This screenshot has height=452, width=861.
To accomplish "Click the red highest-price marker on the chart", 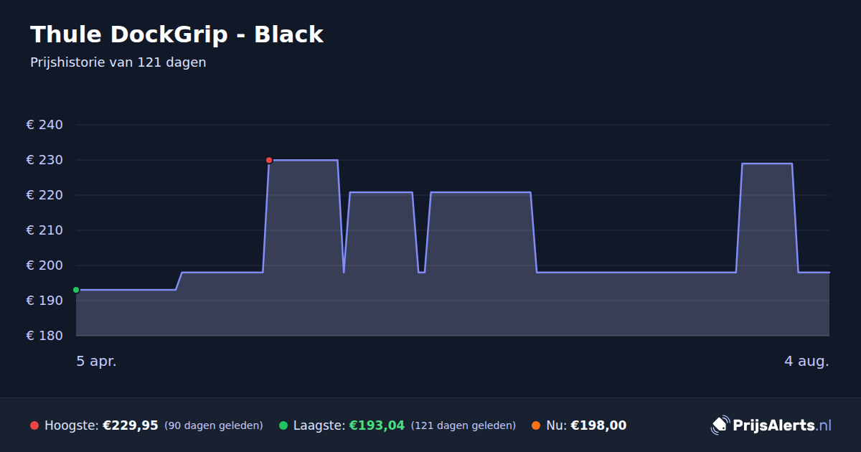I will click(x=269, y=160).
